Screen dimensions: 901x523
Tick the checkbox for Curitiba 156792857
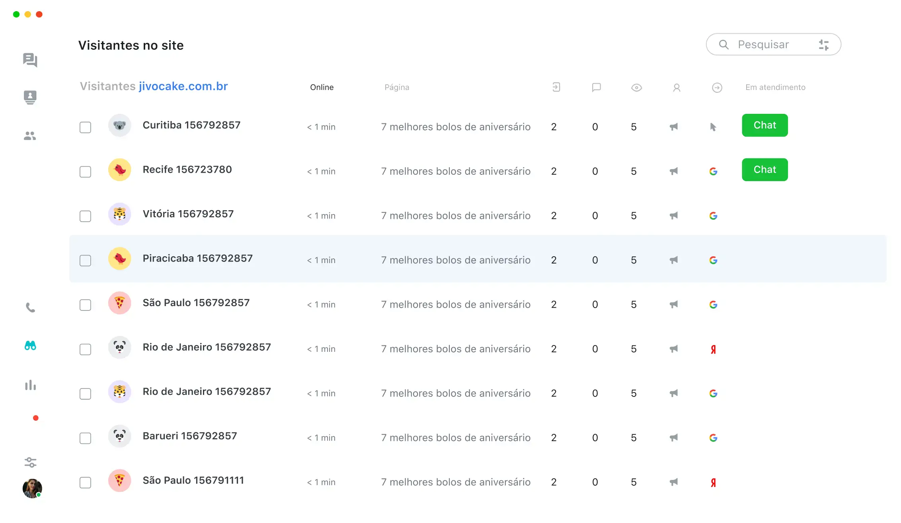[85, 127]
